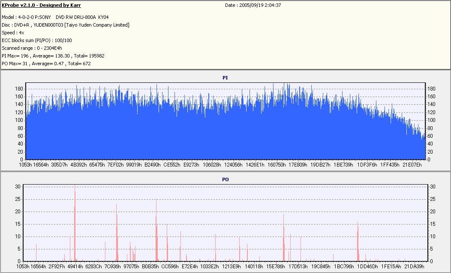This screenshot has height=273, width=451.
Task: Click the 'PO' chart title
Action: 225,179
